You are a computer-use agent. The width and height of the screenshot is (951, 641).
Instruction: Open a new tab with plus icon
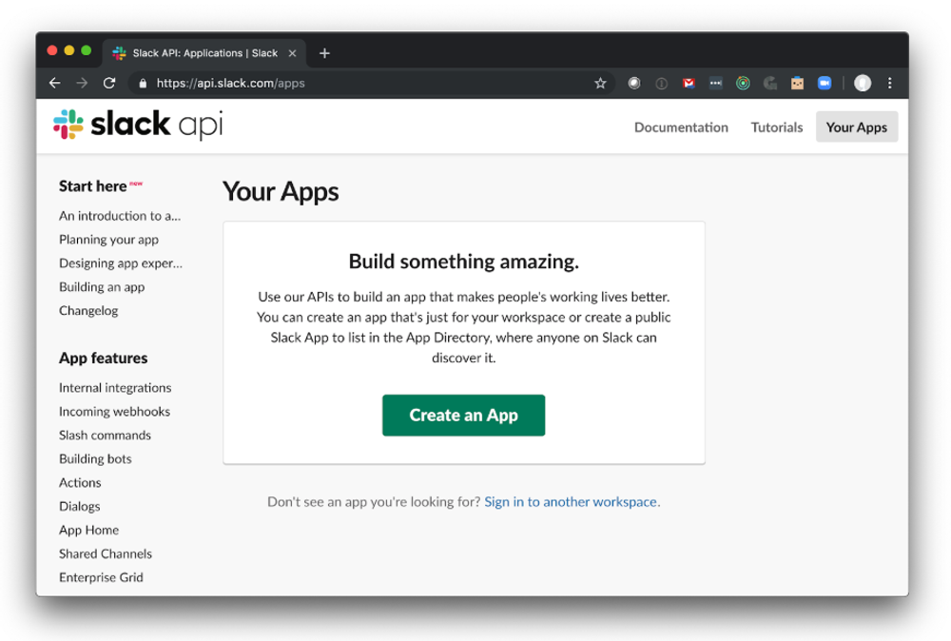(x=324, y=53)
